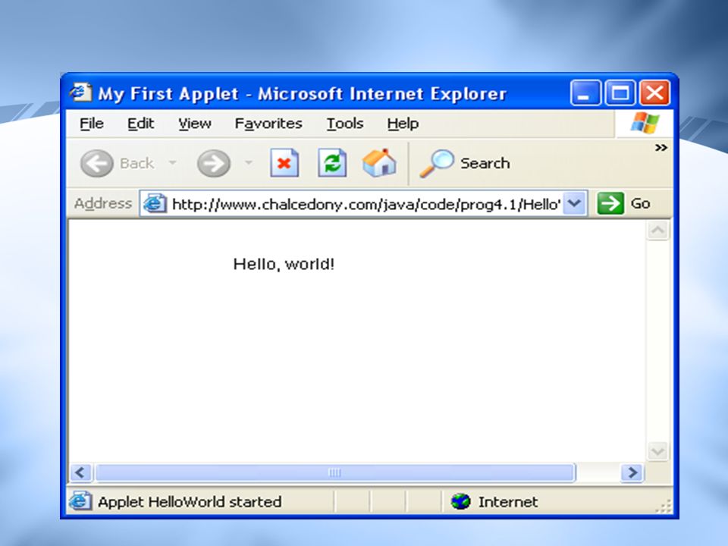Image resolution: width=728 pixels, height=546 pixels.
Task: Maximize the Internet Explorer window
Action: click(620, 93)
